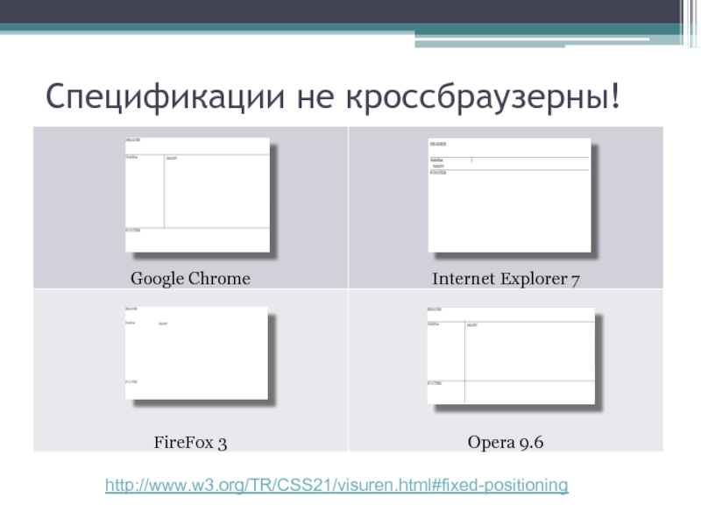Select the Google Chrome screenshot thumbnail
Image resolution: width=701 pixels, height=526 pixels.
(x=198, y=195)
